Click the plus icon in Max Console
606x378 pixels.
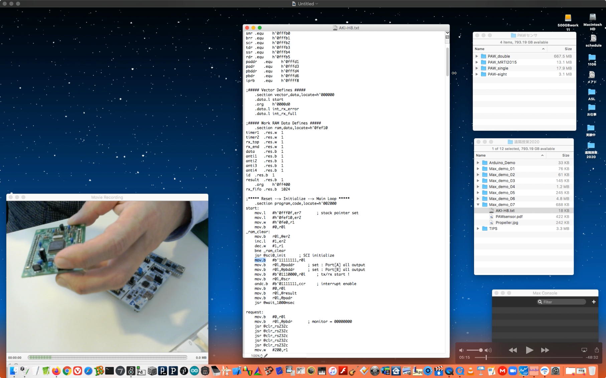(594, 302)
